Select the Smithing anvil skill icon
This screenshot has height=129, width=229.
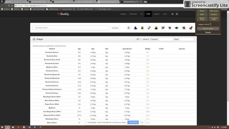point(170,28)
